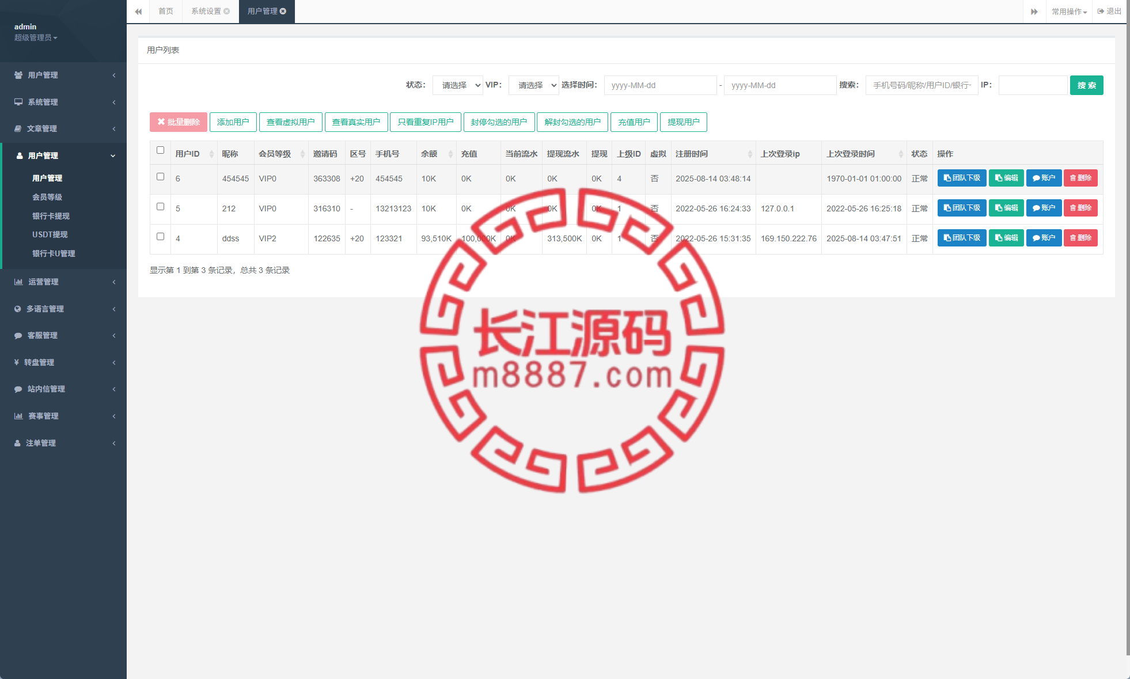Click the 多语言管理 globe icon

click(x=18, y=309)
